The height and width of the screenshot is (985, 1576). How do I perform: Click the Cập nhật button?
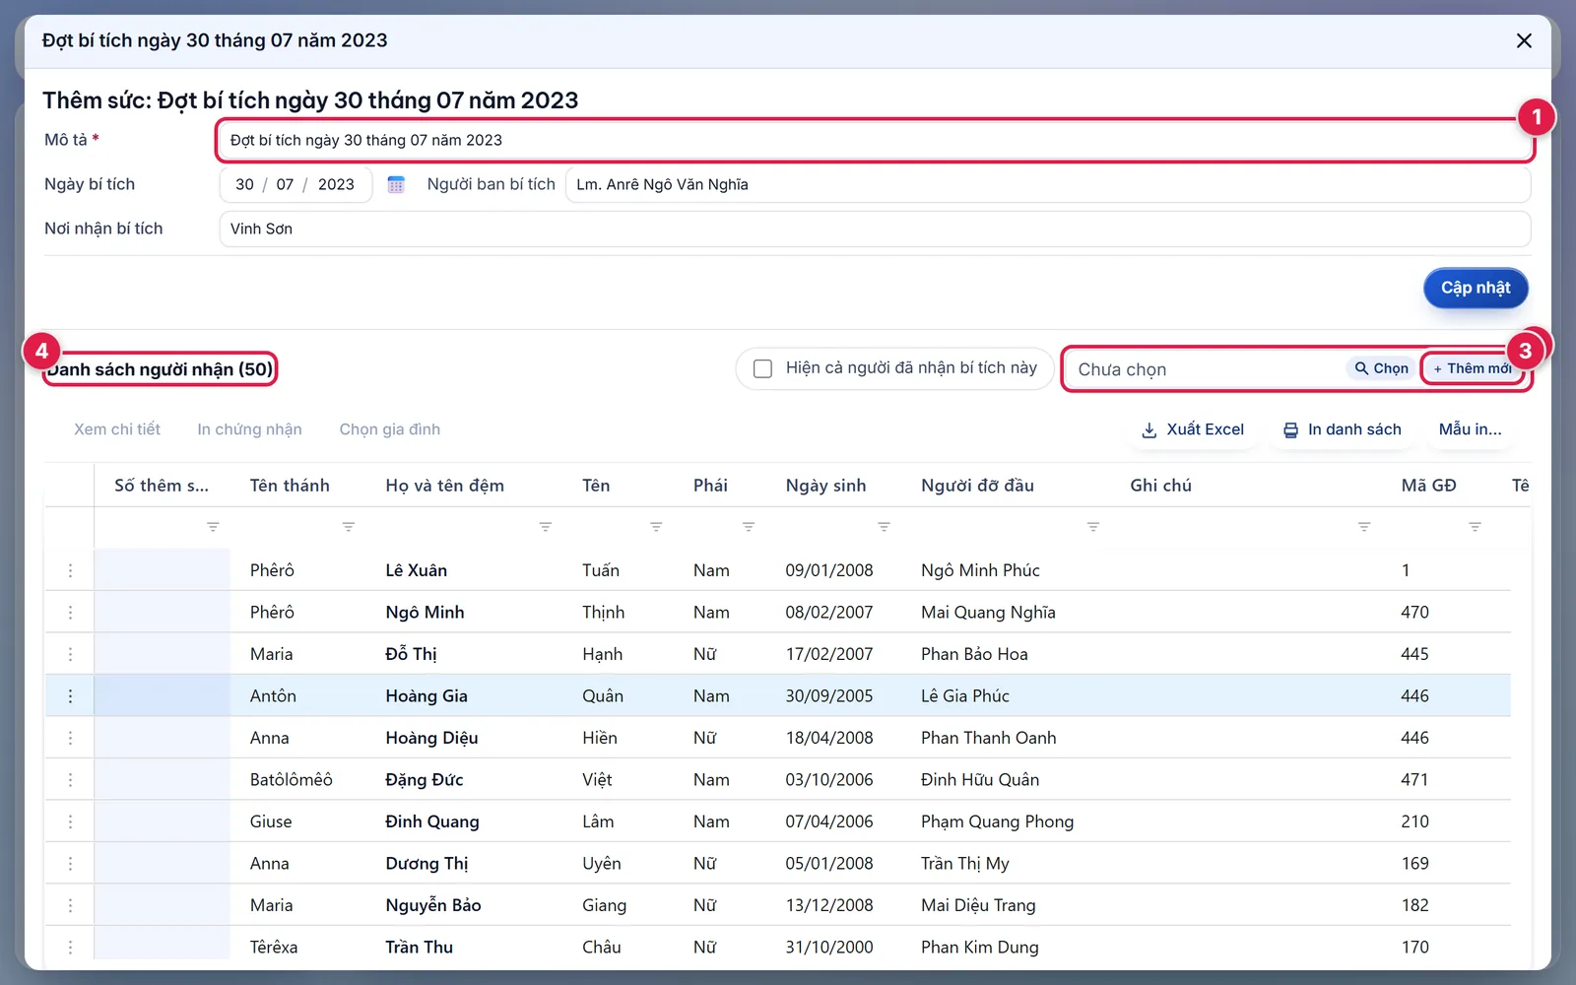point(1476,288)
